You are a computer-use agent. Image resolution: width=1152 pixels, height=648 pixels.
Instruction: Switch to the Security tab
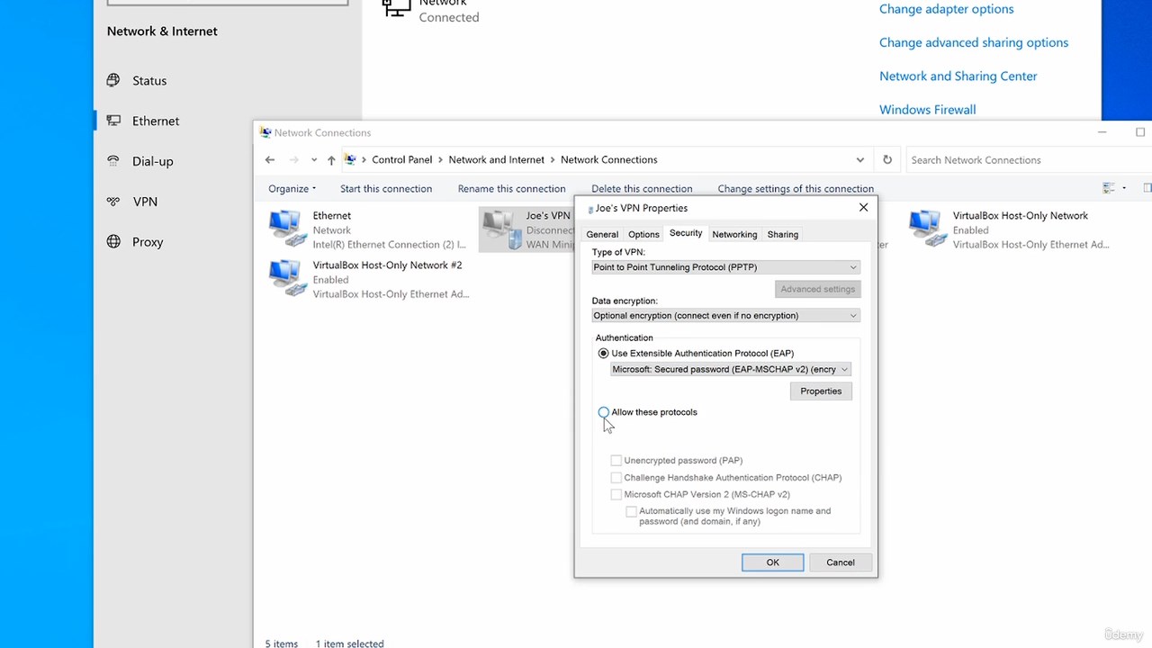686,233
